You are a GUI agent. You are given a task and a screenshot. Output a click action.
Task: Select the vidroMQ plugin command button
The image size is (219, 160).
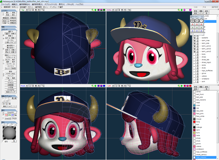[11, 90]
